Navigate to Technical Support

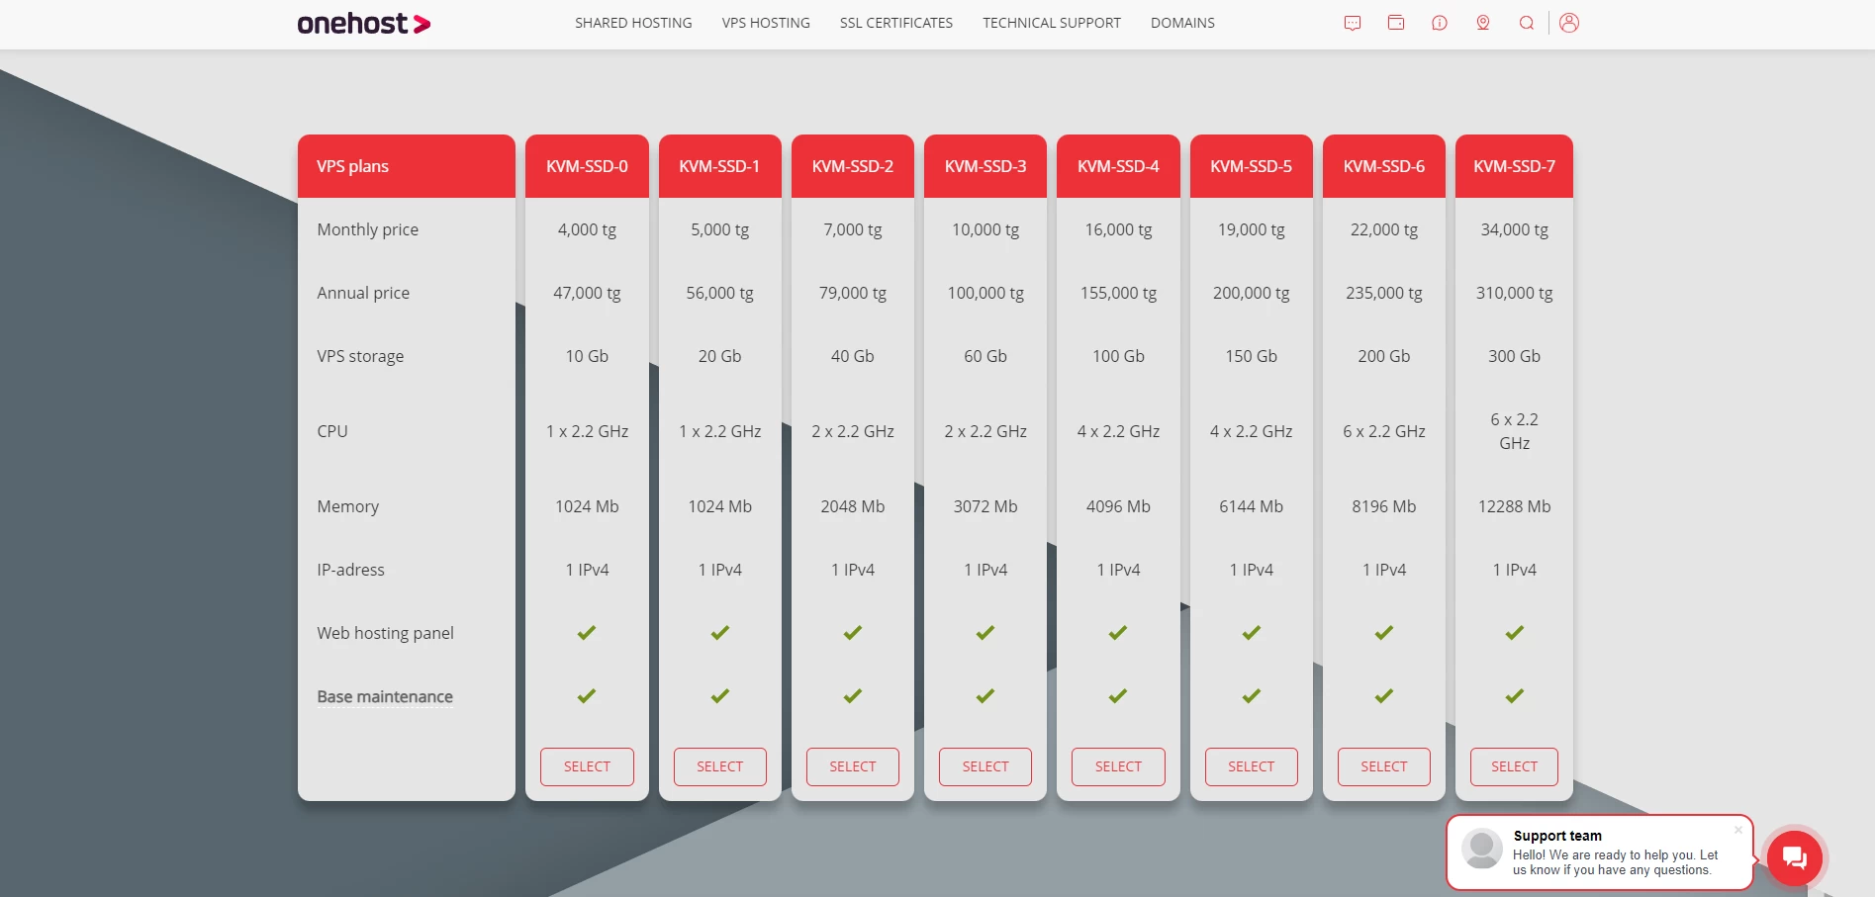[1052, 23]
